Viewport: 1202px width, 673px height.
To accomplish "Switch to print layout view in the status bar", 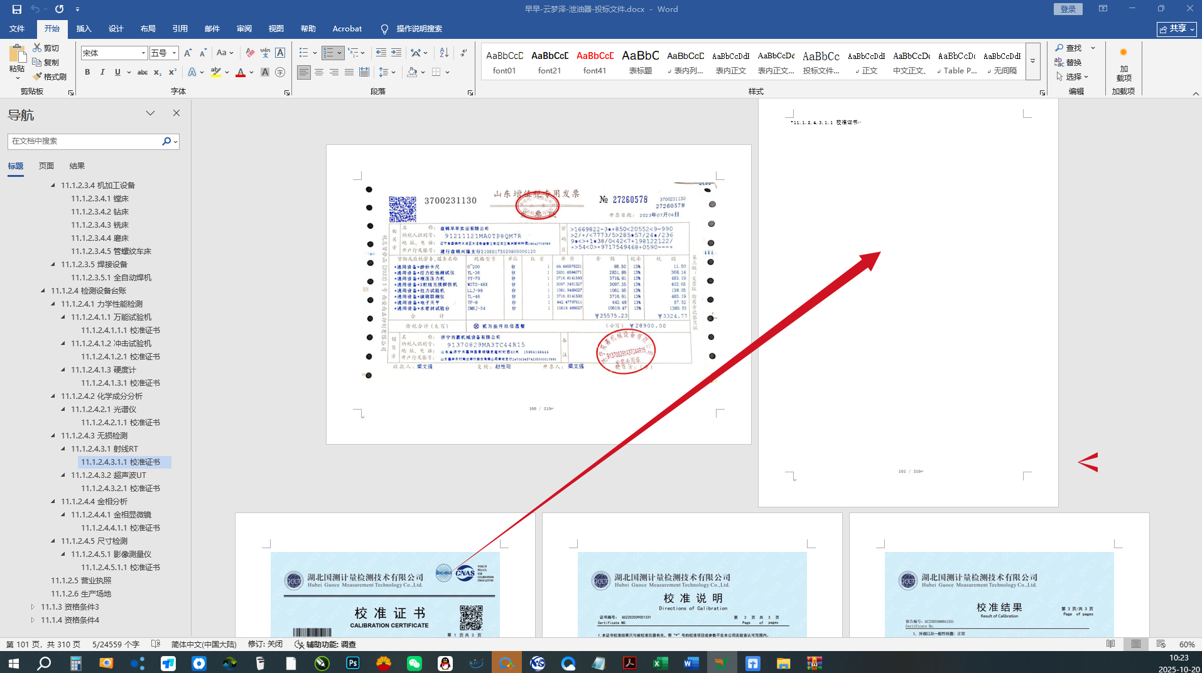I will 1136,644.
